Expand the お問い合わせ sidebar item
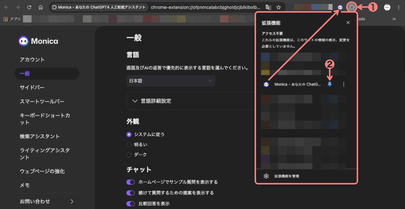This screenshot has height=209, width=405. click(x=47, y=201)
